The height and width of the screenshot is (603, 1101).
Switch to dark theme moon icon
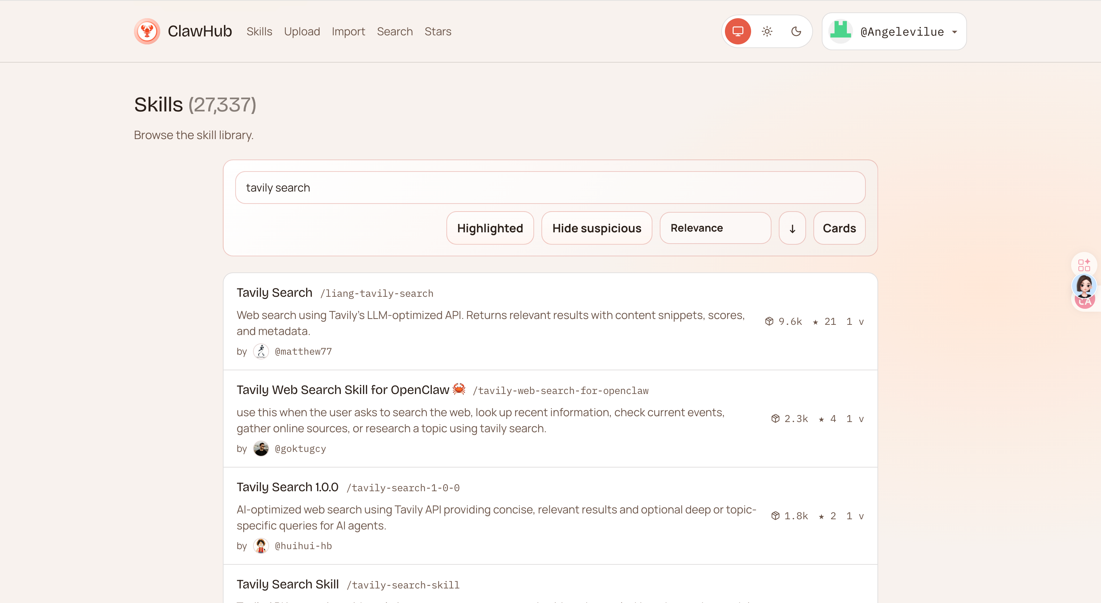coord(796,31)
